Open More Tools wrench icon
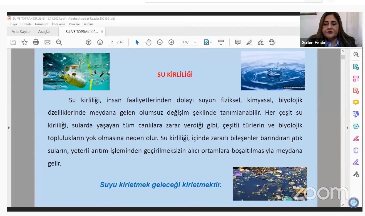365x216 pixels. tap(356, 174)
